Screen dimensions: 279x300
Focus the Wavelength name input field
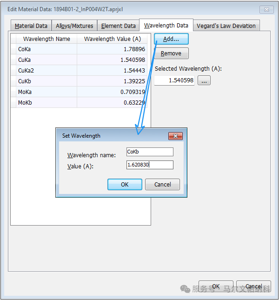click(150, 152)
